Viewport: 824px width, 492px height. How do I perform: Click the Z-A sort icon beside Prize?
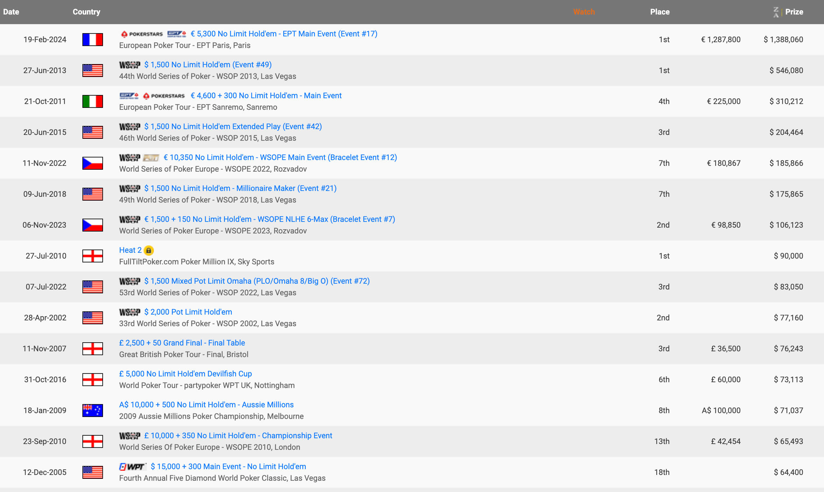pos(776,12)
